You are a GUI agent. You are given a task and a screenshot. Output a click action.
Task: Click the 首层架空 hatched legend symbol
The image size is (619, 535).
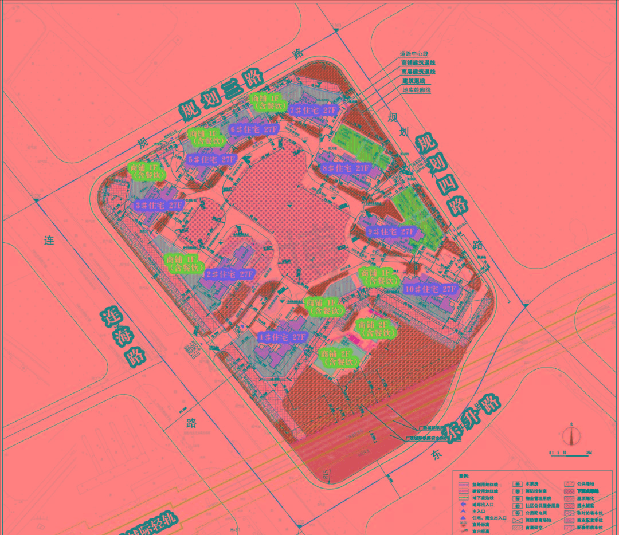pos(517,528)
